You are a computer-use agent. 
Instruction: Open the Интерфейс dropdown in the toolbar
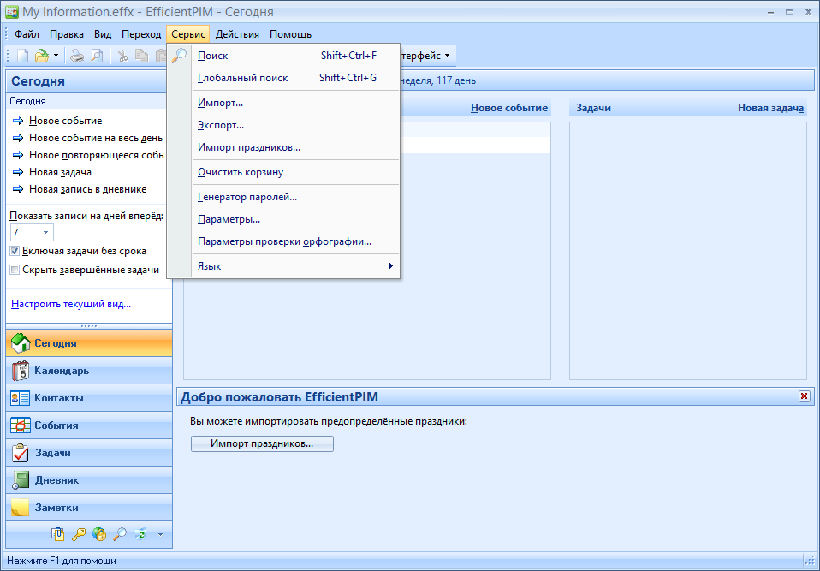(425, 56)
